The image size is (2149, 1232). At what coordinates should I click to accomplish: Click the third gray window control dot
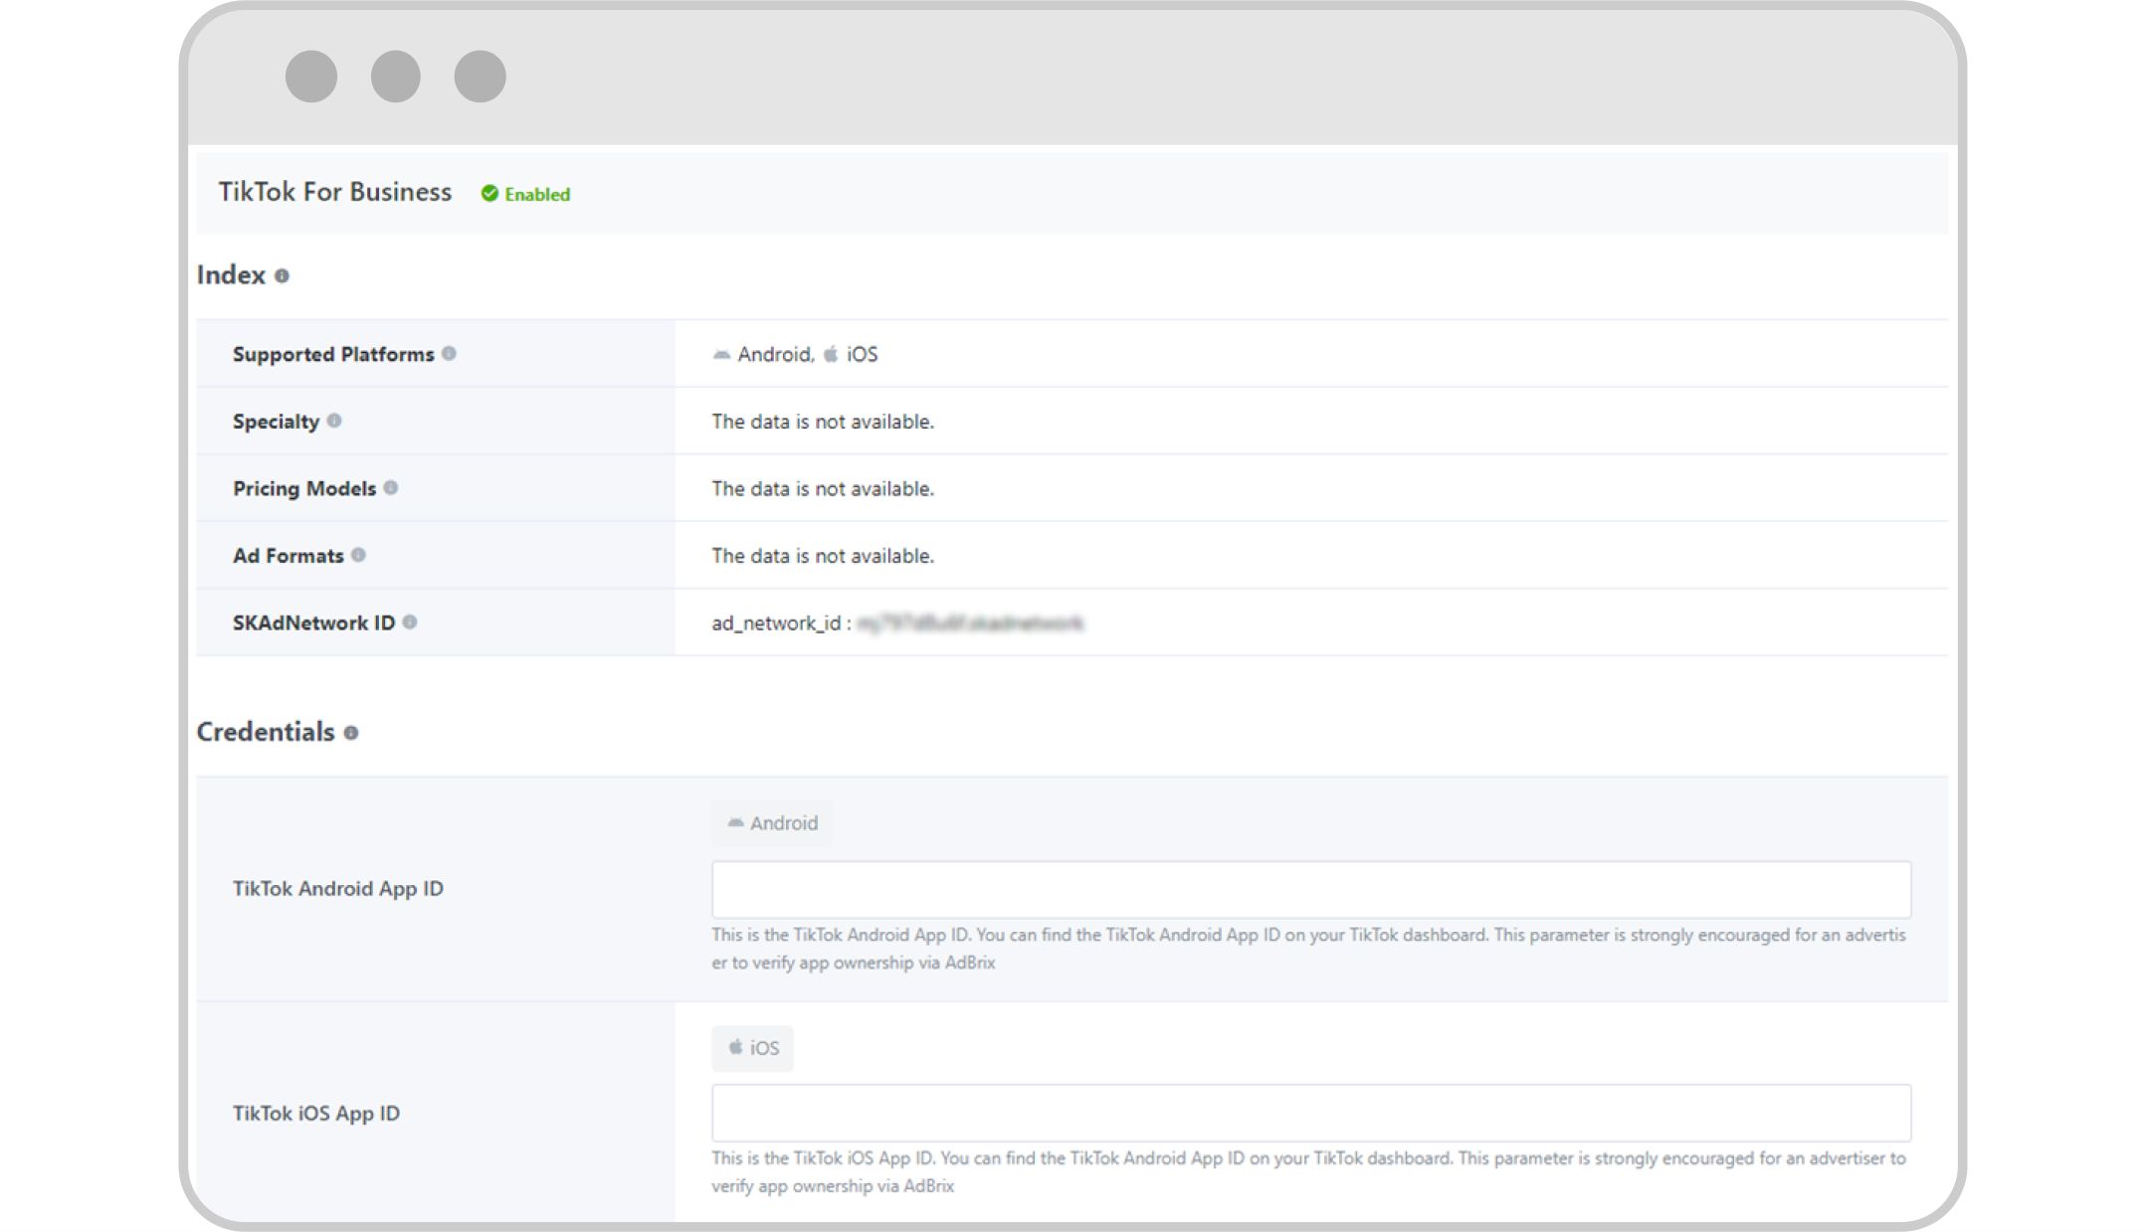pyautogui.click(x=481, y=77)
